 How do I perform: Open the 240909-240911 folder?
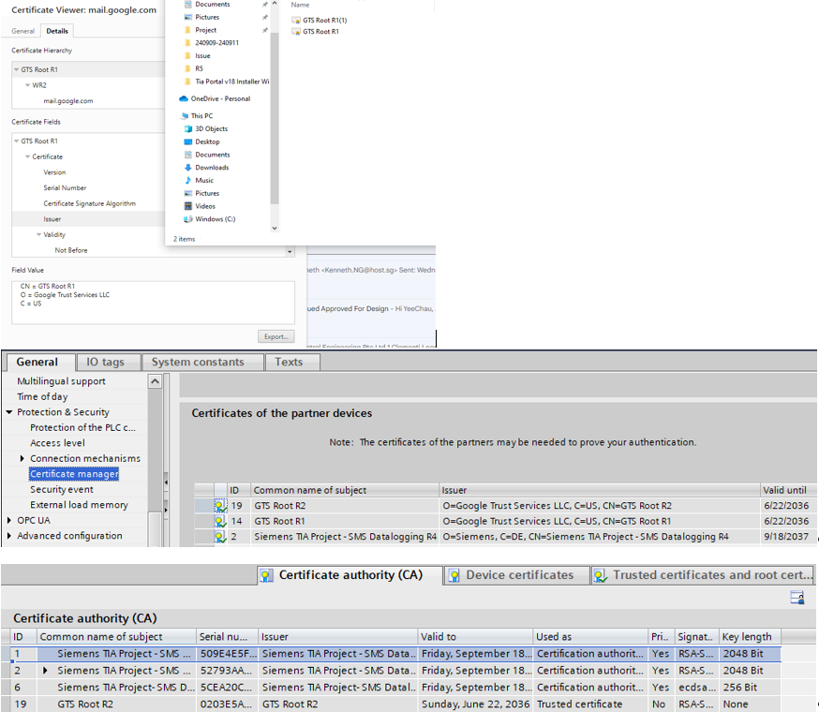(216, 43)
